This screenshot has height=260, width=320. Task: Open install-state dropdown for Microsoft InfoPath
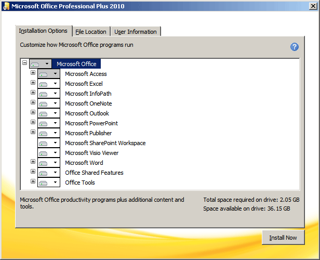[x=49, y=94]
